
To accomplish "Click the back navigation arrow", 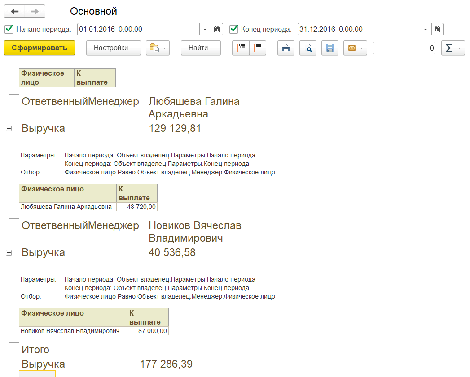I will pos(14,11).
